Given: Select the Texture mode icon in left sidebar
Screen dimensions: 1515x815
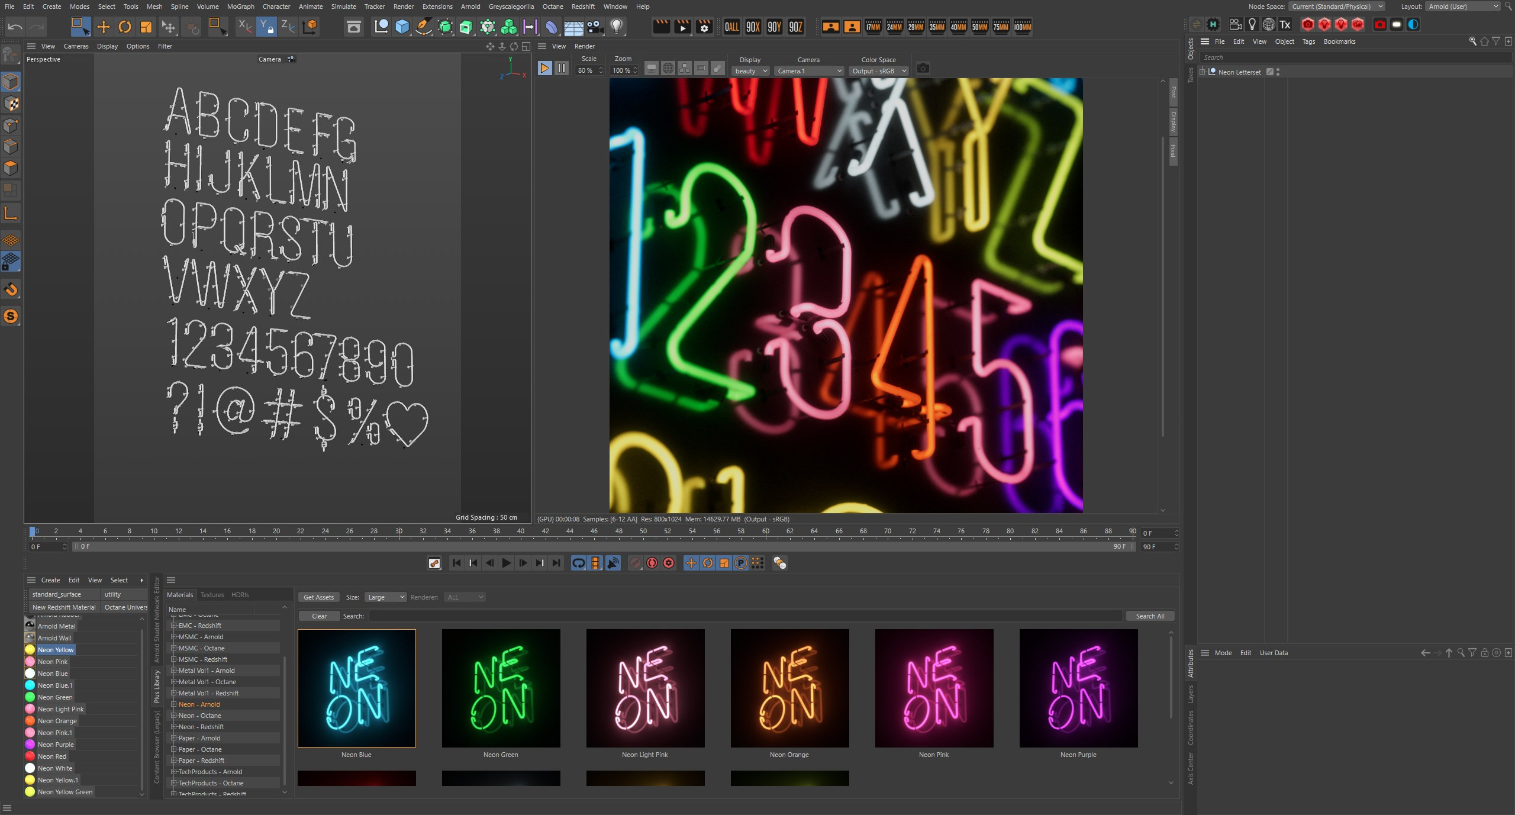Looking at the screenshot, I should (11, 104).
